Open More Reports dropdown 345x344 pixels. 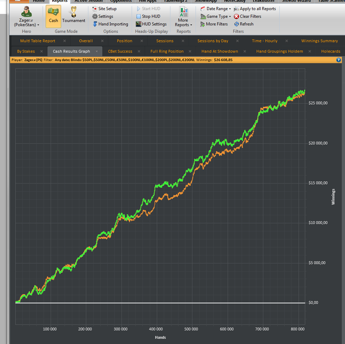pyautogui.click(x=183, y=16)
